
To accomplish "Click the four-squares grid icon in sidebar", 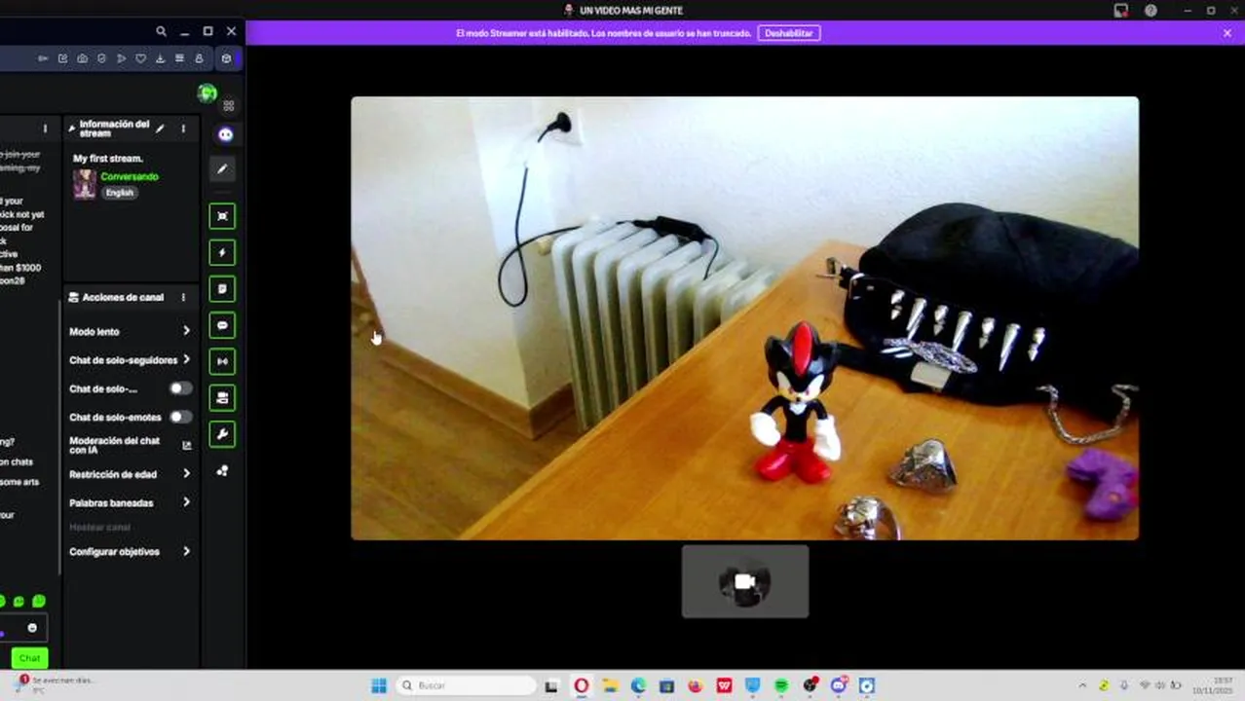I will coord(229,105).
